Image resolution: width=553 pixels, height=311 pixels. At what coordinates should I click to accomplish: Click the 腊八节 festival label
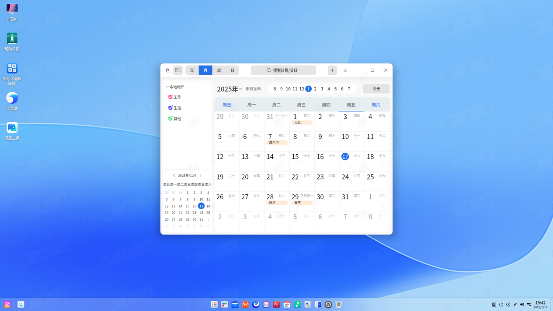(x=277, y=142)
